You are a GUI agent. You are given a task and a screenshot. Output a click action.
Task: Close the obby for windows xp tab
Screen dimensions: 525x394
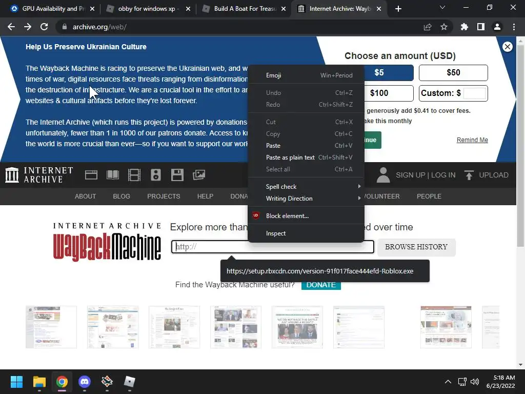click(188, 9)
